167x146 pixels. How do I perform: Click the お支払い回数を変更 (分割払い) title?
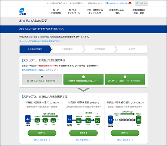click(83, 103)
